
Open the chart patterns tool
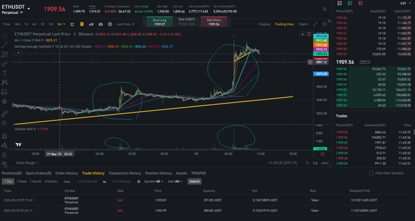coord(4,82)
